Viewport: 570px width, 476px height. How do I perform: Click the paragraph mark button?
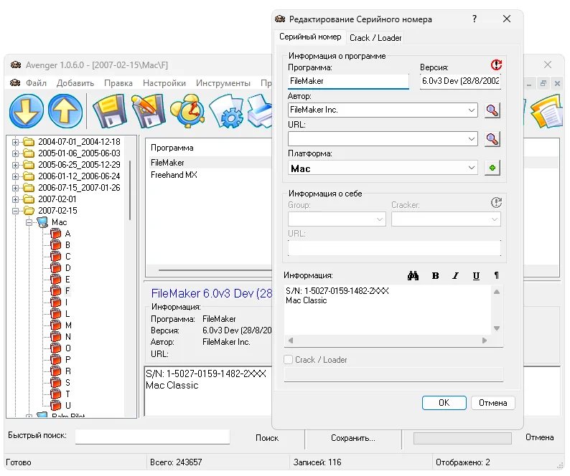[496, 275]
